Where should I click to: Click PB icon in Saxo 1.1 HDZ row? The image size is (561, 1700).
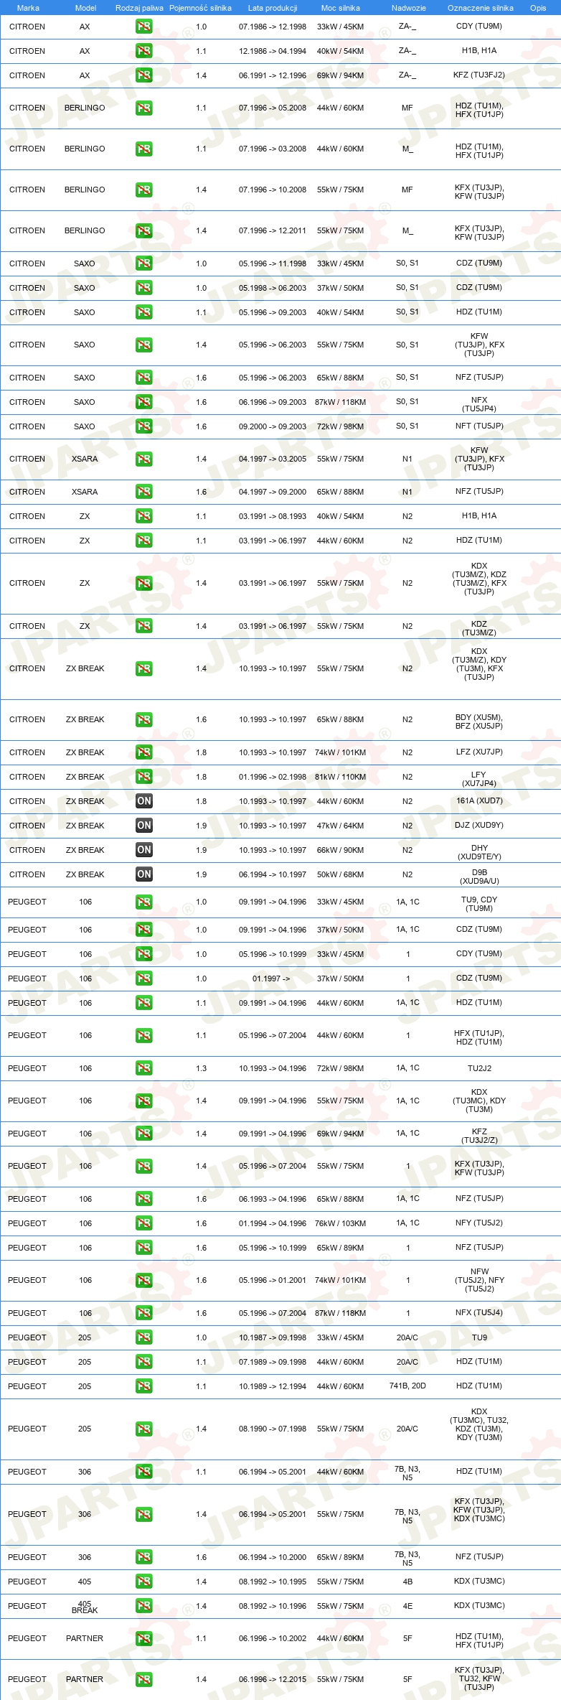(x=144, y=312)
